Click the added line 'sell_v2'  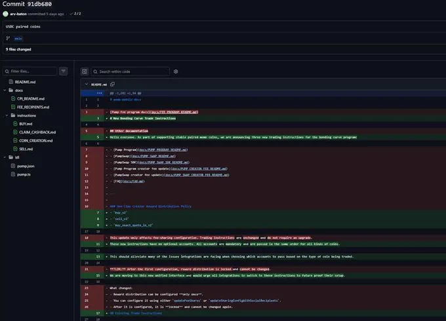[x=121, y=219]
